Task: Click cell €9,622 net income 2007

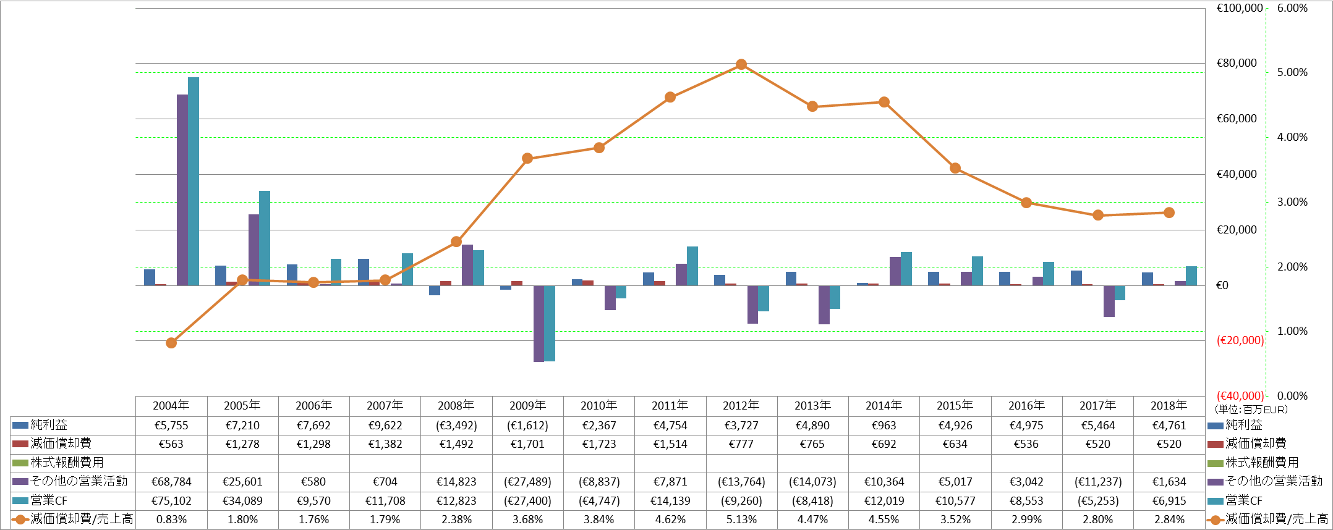Action: (385, 426)
